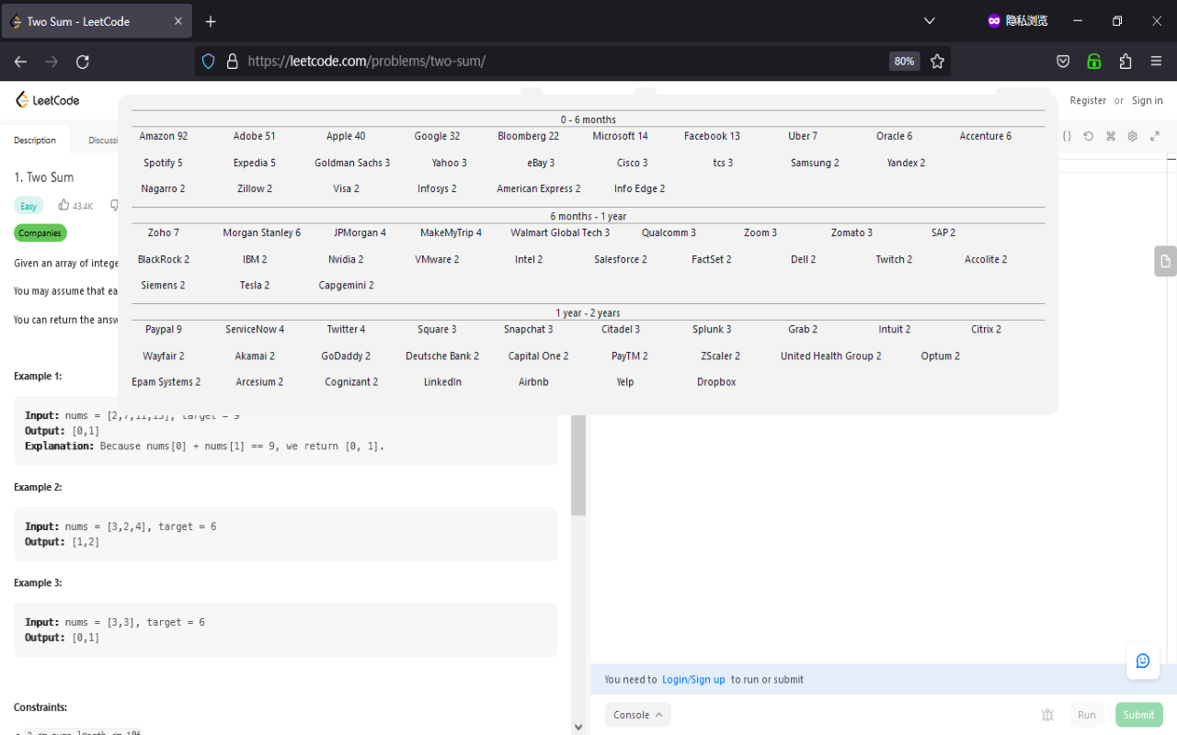Reload the page in Firefox
This screenshot has height=735, width=1177.
[x=83, y=62]
